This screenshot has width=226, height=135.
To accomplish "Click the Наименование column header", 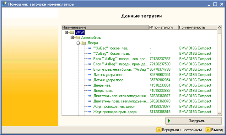I will point(105,27).
